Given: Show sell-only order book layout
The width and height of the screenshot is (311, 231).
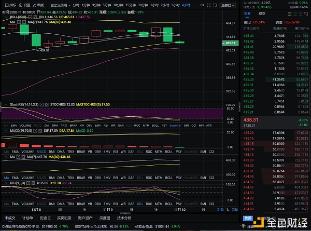Looking at the screenshot, I should click(x=301, y=13).
